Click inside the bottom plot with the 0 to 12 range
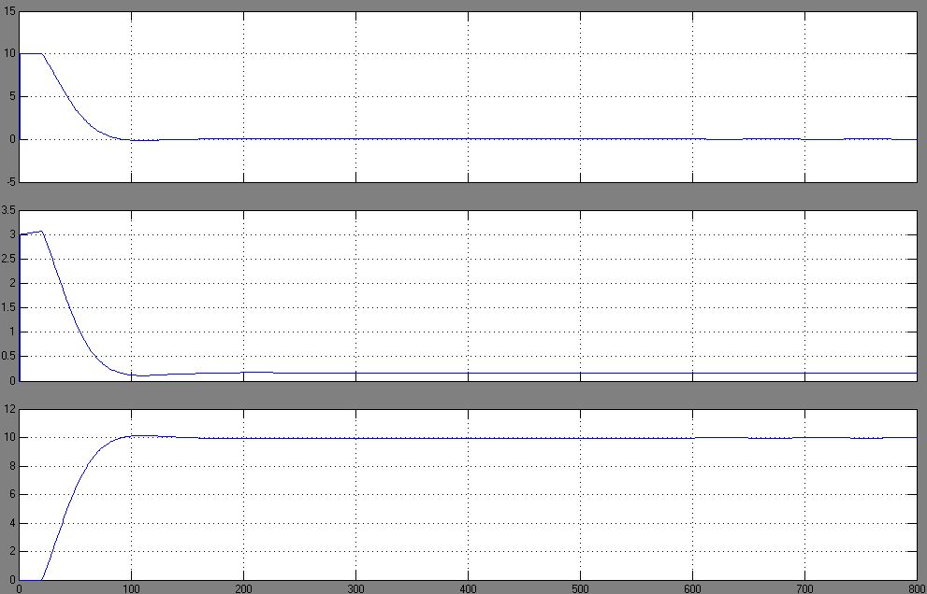 pos(469,494)
